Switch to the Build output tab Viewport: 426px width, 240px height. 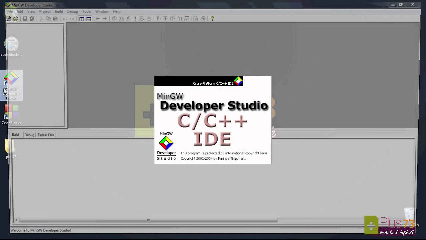[x=15, y=135]
